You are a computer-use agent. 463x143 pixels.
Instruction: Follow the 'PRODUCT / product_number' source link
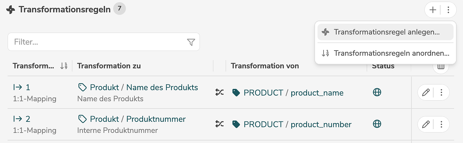(297, 124)
